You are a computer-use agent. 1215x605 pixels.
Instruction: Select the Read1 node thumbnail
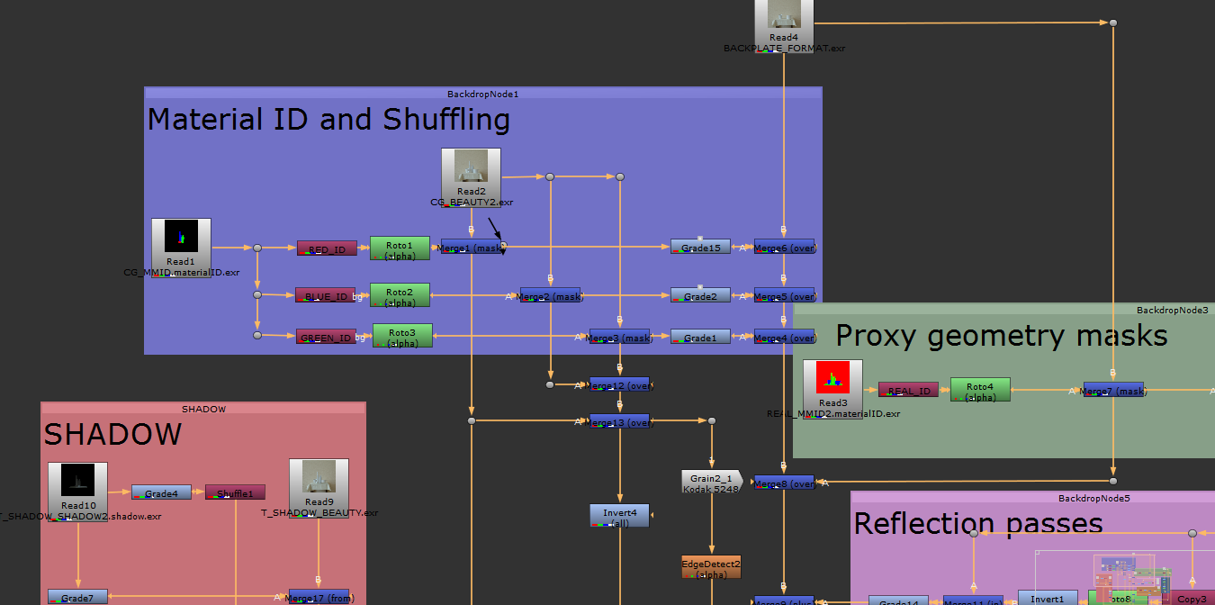pos(181,239)
